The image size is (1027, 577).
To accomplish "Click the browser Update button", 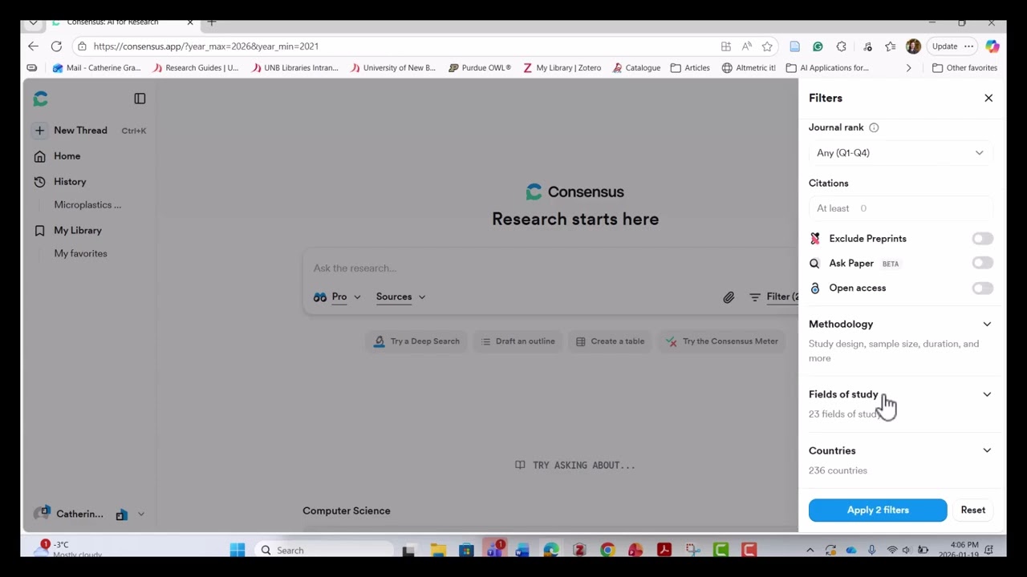I will click(x=944, y=46).
